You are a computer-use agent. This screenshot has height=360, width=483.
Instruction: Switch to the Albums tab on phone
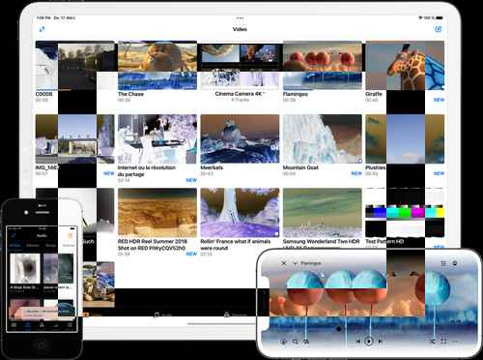(x=33, y=246)
